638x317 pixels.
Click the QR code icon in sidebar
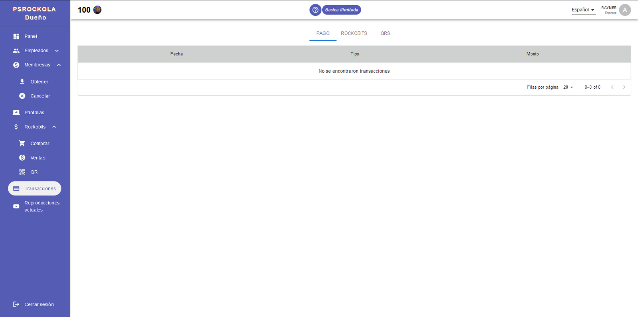(x=22, y=172)
